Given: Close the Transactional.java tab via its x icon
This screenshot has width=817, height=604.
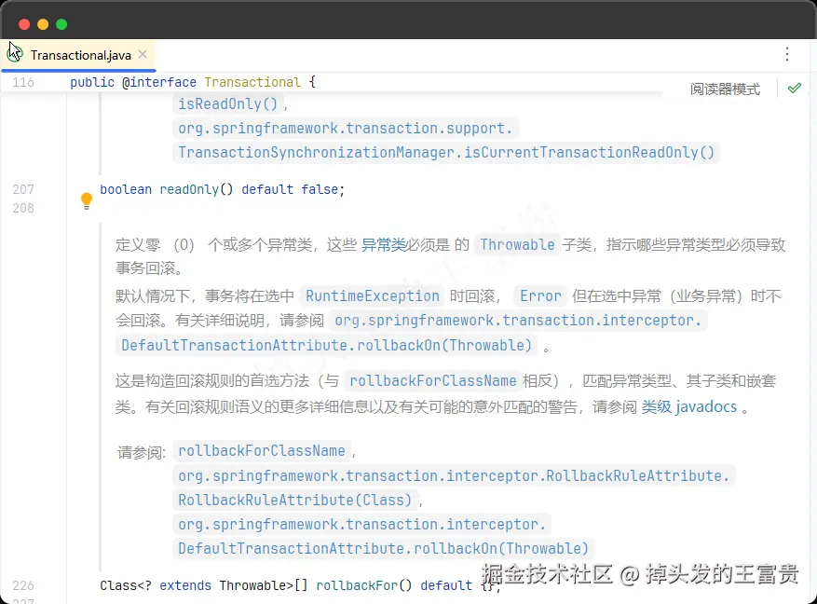Looking at the screenshot, I should (x=143, y=54).
